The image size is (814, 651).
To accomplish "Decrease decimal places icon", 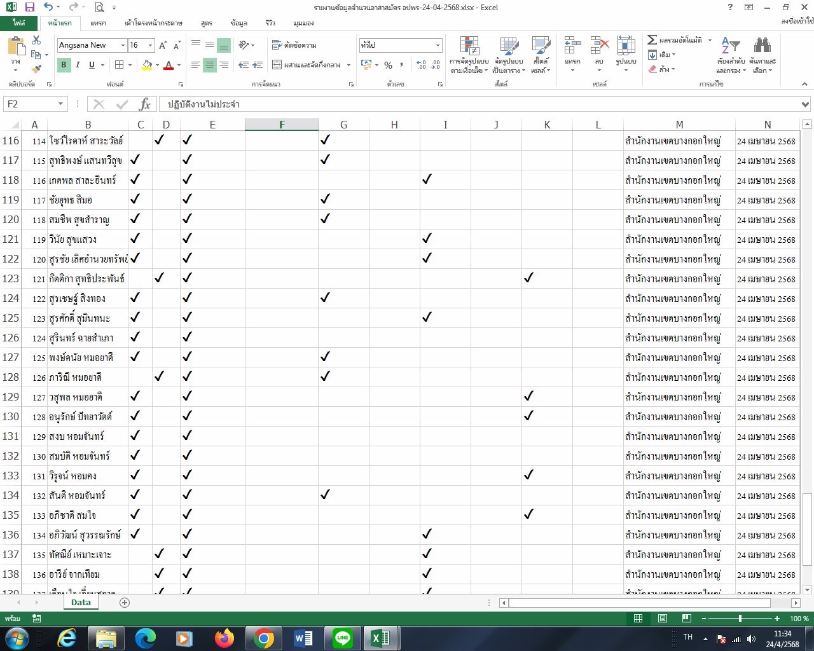I will pyautogui.click(x=436, y=65).
